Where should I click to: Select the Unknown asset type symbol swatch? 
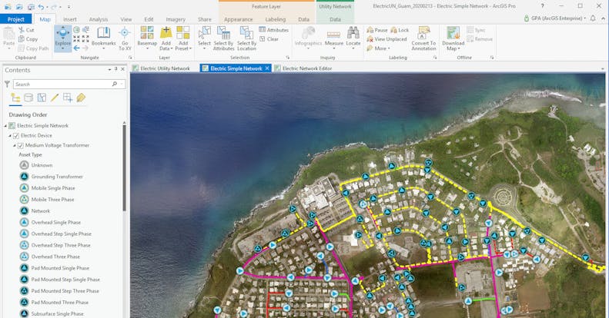[x=24, y=165]
